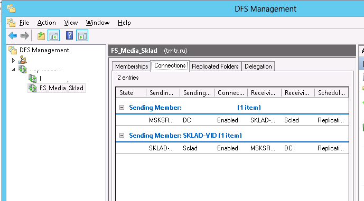Toggle Show/Hide Console Tree toolbar icon
Screen dimensions: 364x201
(54, 36)
